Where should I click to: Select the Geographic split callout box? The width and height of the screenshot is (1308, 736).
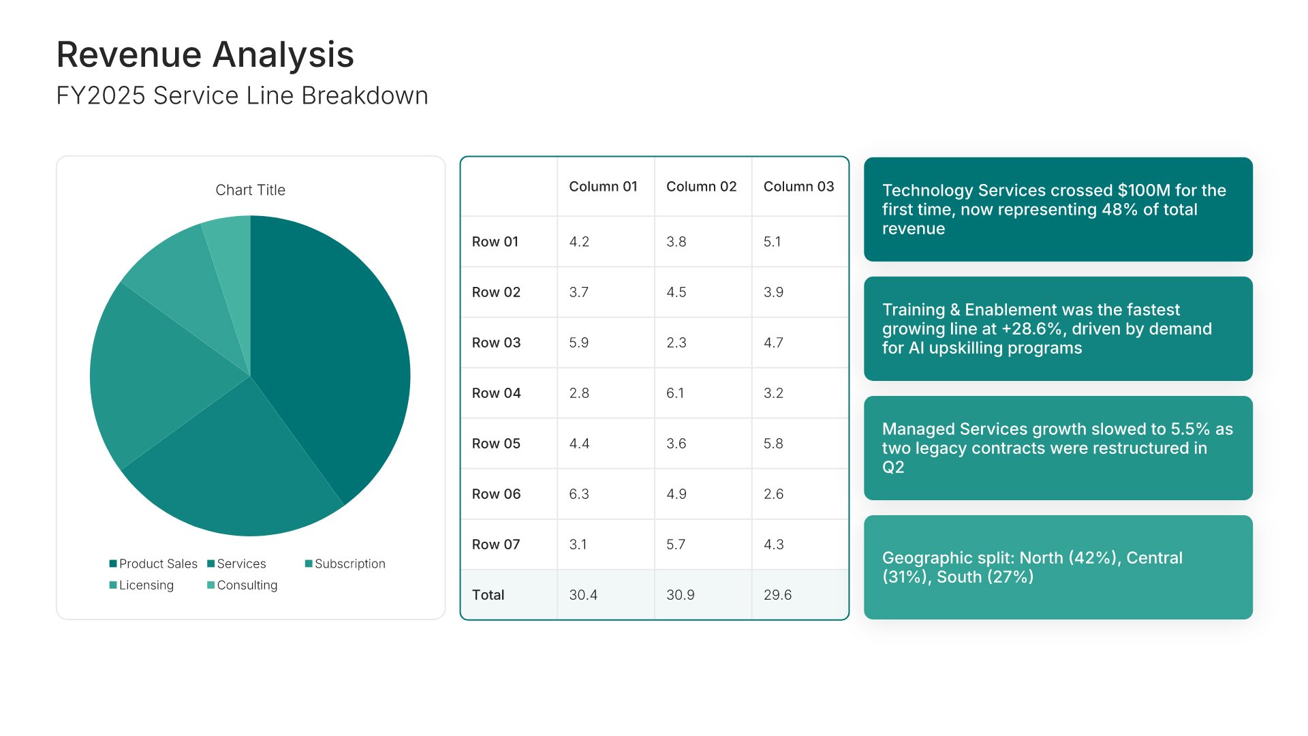(x=1058, y=567)
